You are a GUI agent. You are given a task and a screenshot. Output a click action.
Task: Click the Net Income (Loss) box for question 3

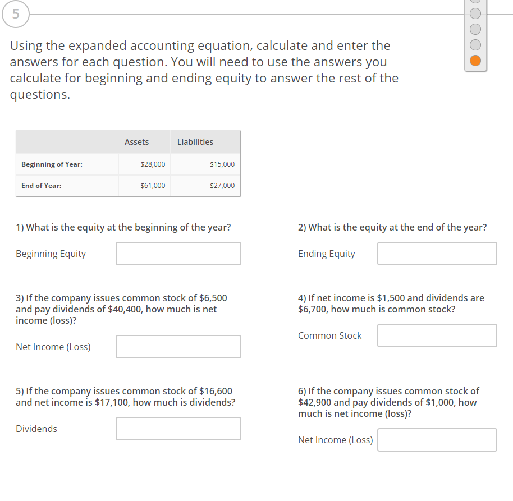[178, 347]
